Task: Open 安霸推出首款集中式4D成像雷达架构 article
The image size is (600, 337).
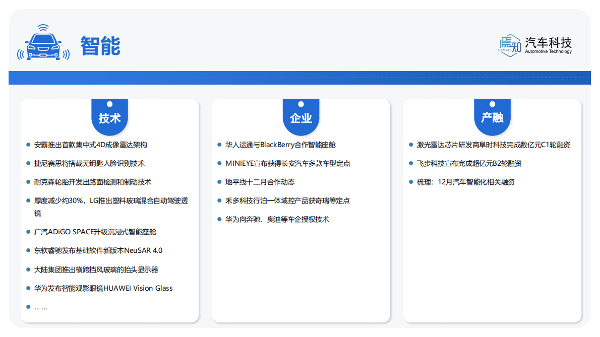Action: click(91, 145)
